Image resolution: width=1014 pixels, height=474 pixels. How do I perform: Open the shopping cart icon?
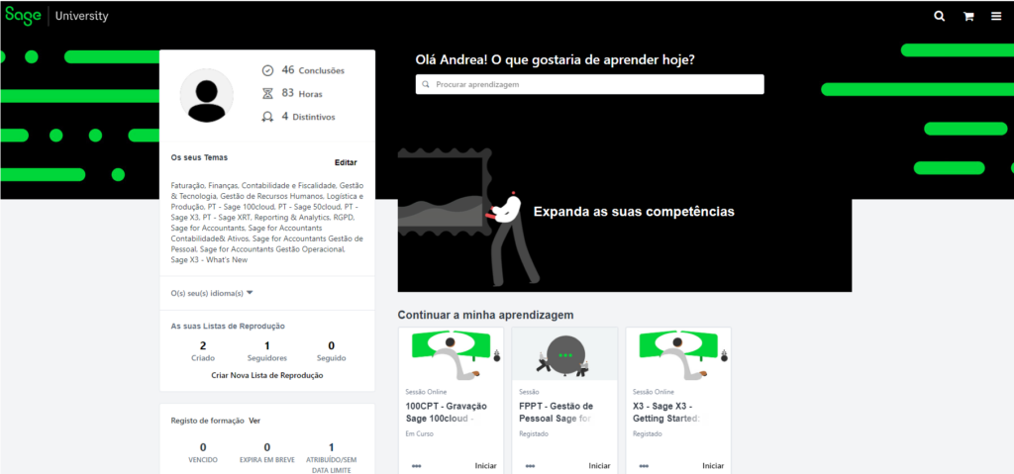(968, 16)
